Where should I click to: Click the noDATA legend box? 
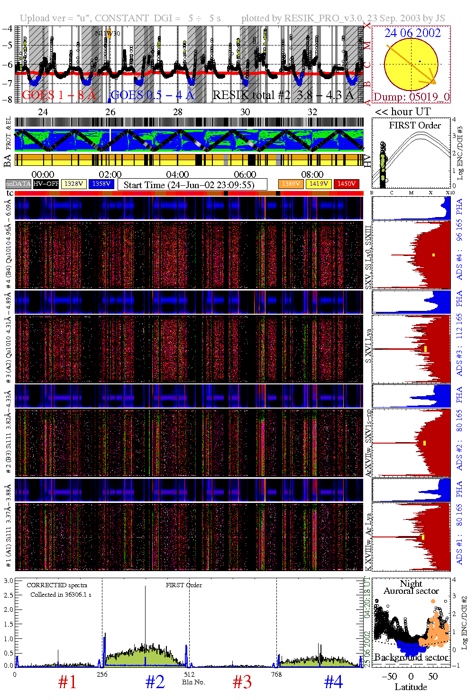[x=18, y=184]
